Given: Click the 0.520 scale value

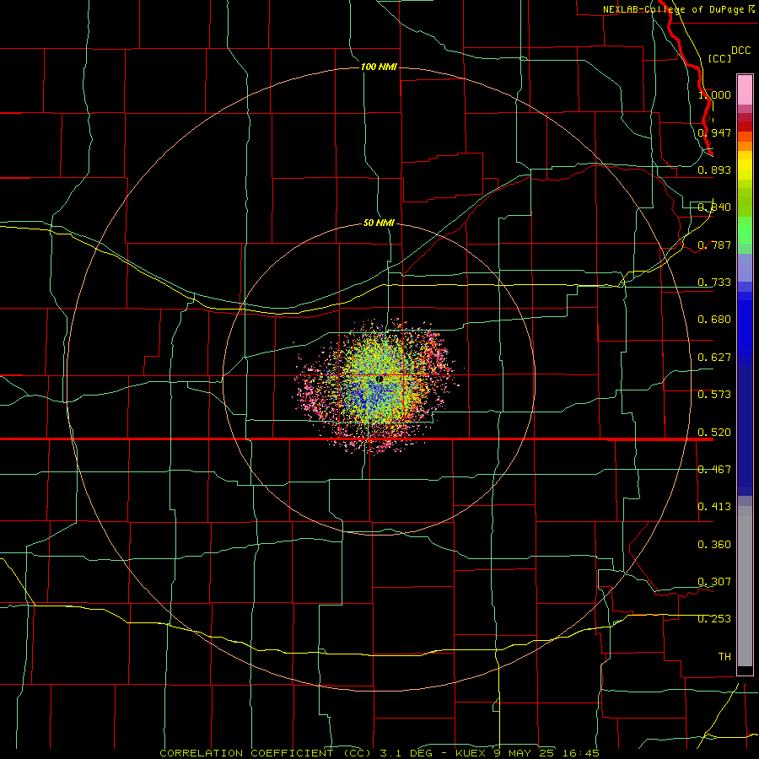Looking at the screenshot, I should tap(714, 433).
